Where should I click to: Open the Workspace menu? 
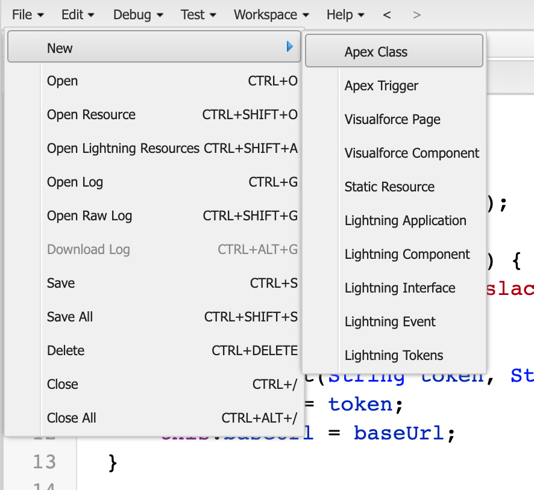(271, 15)
